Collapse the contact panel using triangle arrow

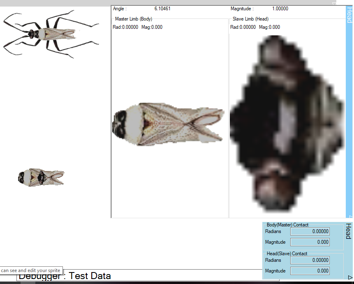(x=350, y=277)
